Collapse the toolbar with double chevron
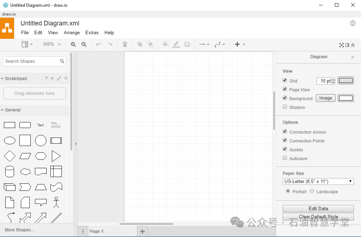The image size is (361, 237). 353,45
